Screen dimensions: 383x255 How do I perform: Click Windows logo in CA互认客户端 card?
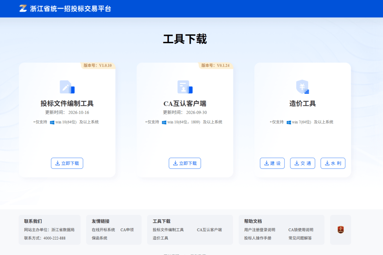pyautogui.click(x=164, y=122)
